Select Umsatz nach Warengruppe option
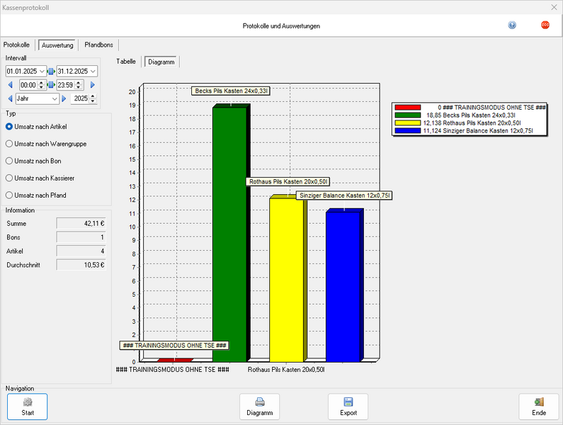 pyautogui.click(x=9, y=144)
